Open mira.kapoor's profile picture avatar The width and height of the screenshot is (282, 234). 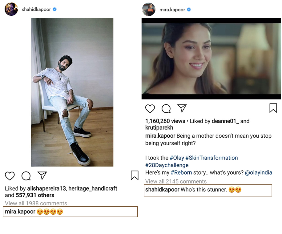pyautogui.click(x=149, y=10)
